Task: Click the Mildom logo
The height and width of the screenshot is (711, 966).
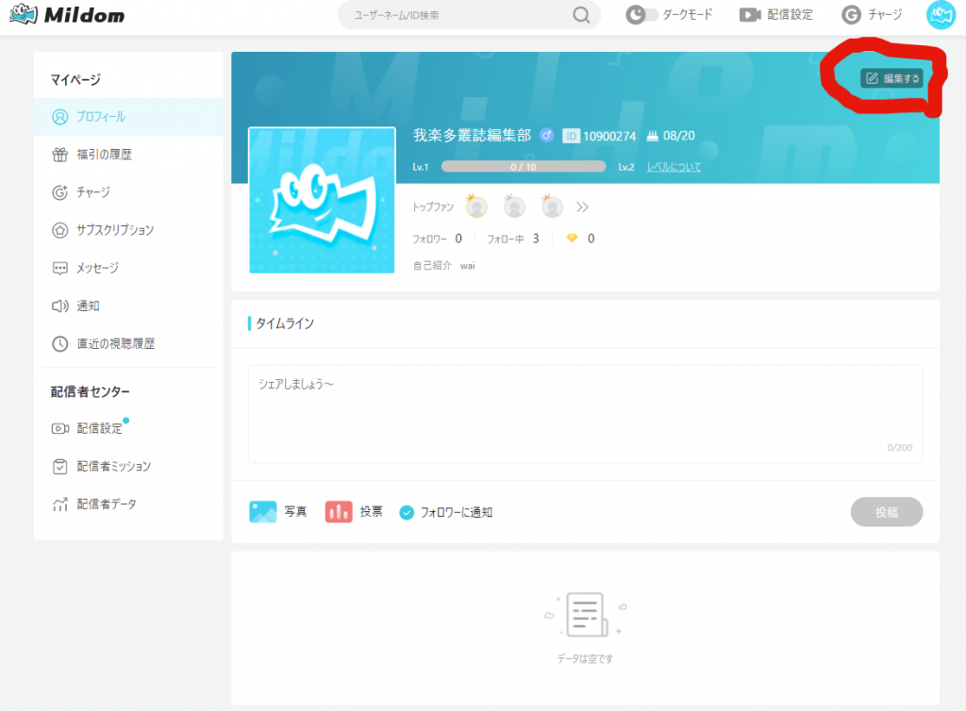Action: [66, 16]
